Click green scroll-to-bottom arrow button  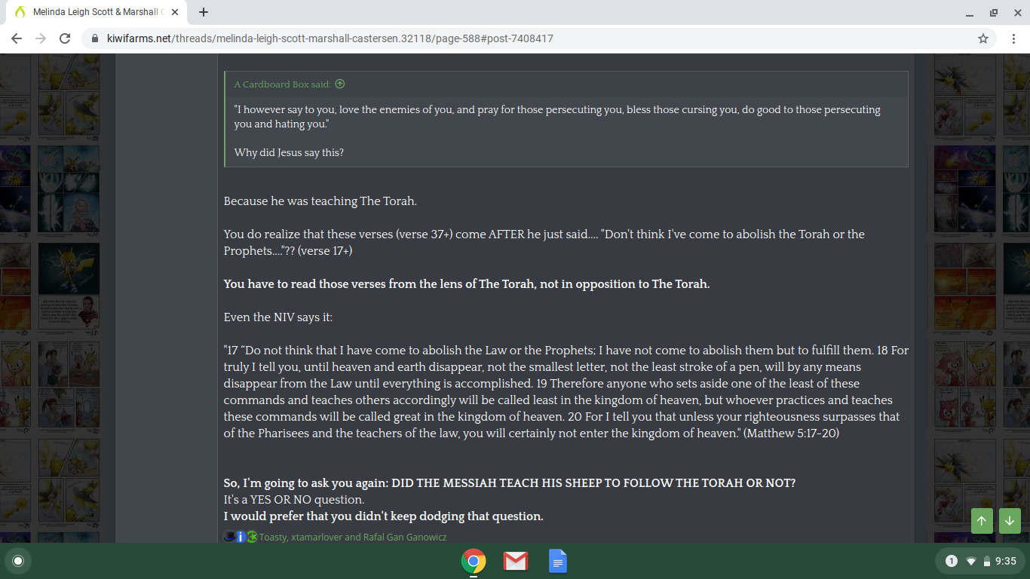tap(1010, 521)
